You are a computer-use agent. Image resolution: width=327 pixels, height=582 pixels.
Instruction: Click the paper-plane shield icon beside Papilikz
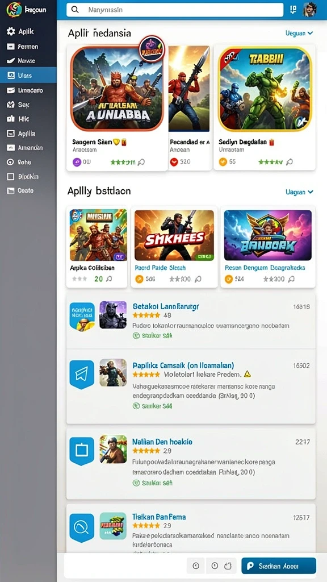click(82, 374)
